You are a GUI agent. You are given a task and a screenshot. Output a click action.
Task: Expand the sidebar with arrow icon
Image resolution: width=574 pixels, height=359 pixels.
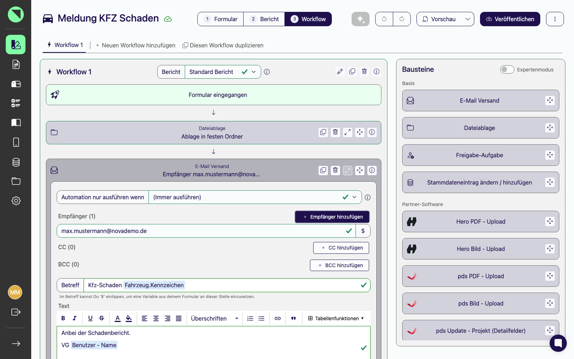[x=16, y=344]
